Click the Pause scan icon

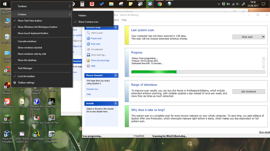pyautogui.click(x=88, y=38)
